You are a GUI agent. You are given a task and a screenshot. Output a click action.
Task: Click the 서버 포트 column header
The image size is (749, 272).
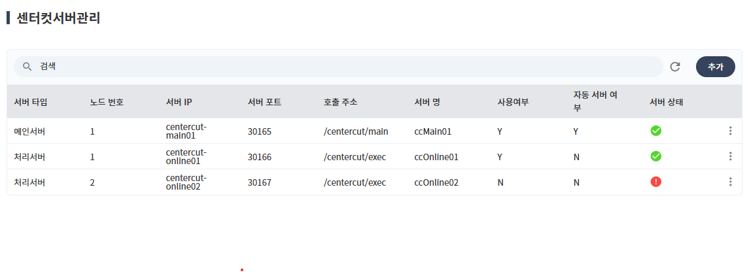[x=264, y=102]
